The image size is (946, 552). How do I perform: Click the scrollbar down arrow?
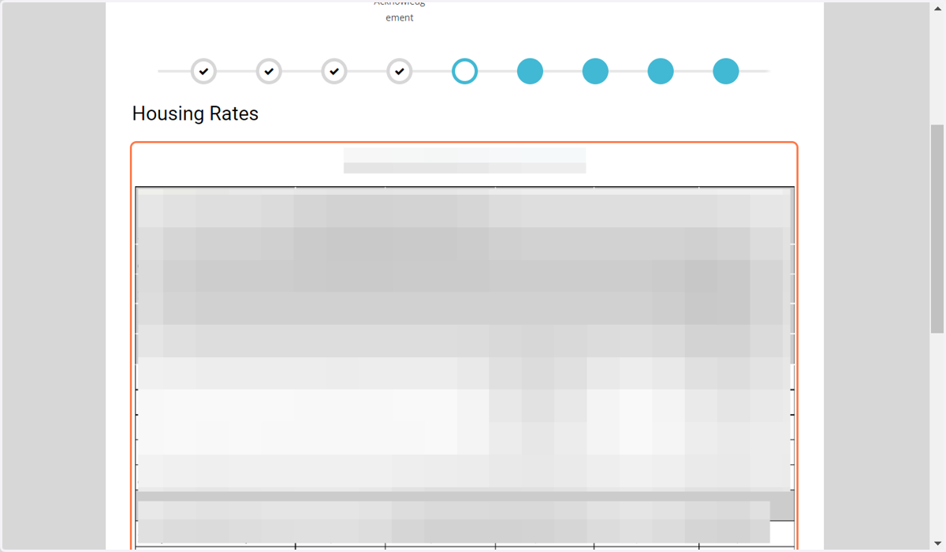tap(937, 543)
